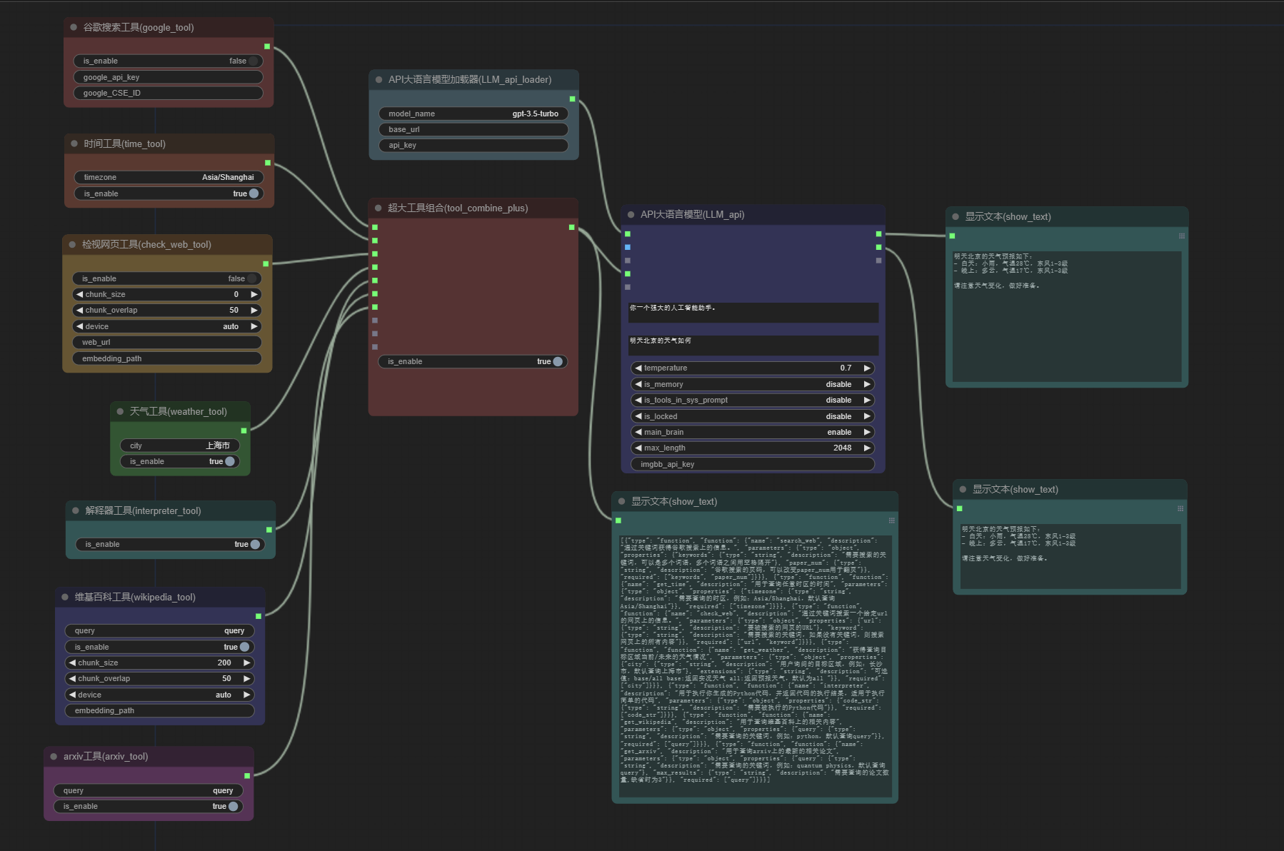
Task: Click the query field in arxiv_tool
Action: [x=149, y=790]
